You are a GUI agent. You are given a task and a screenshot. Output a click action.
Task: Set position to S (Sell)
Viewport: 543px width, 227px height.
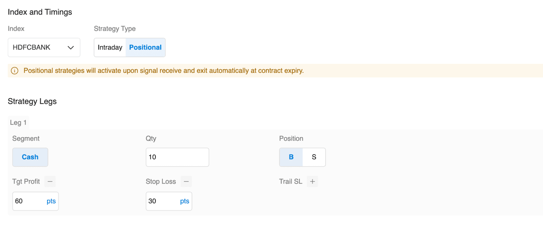[x=314, y=157]
